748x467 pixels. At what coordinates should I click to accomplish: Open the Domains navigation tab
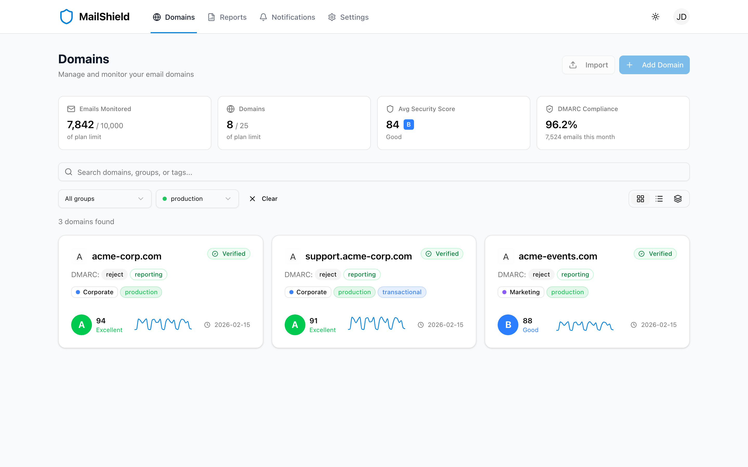[174, 17]
